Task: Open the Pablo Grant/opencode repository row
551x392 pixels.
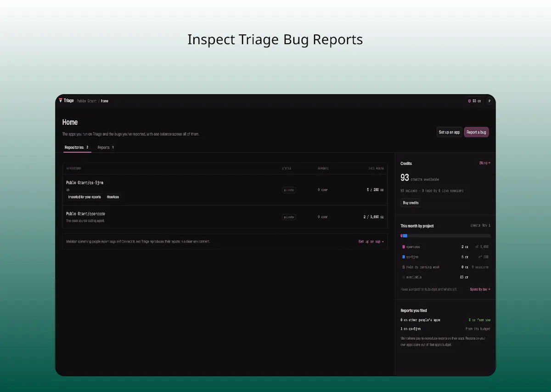Action: click(x=225, y=217)
